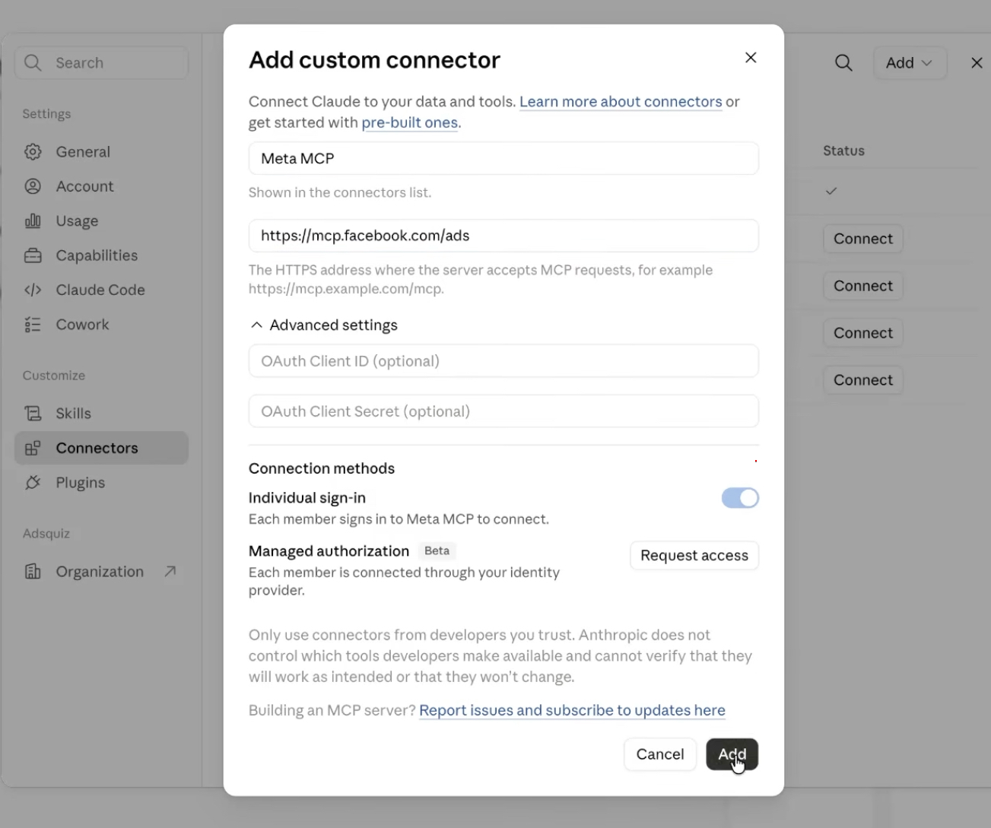Click the Adsquiz section label
Viewport: 991px width, 828px height.
46,534
